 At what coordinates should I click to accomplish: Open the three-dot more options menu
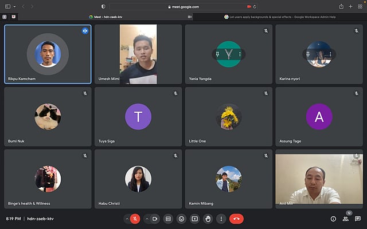(221, 218)
